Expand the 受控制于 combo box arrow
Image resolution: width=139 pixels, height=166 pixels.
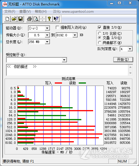tap(64, 60)
